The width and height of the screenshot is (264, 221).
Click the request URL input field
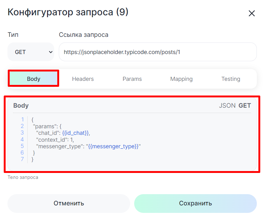158,52
